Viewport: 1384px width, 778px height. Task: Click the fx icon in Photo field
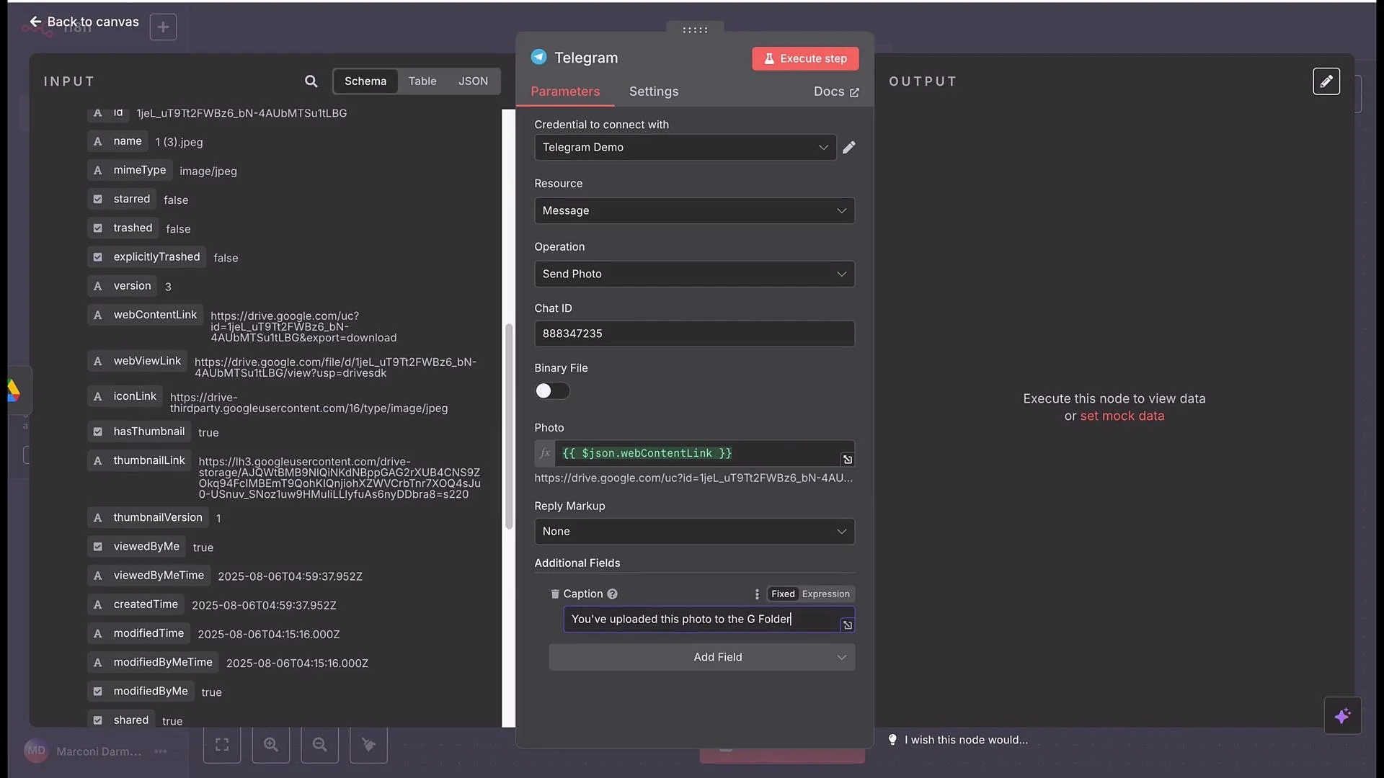[x=545, y=453]
